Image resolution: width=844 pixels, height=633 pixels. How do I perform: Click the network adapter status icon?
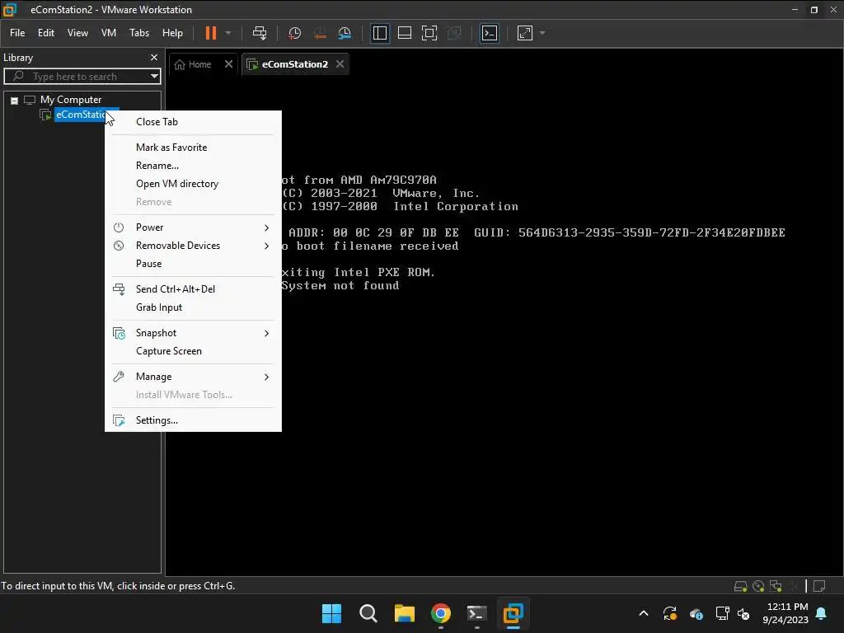[x=776, y=586]
